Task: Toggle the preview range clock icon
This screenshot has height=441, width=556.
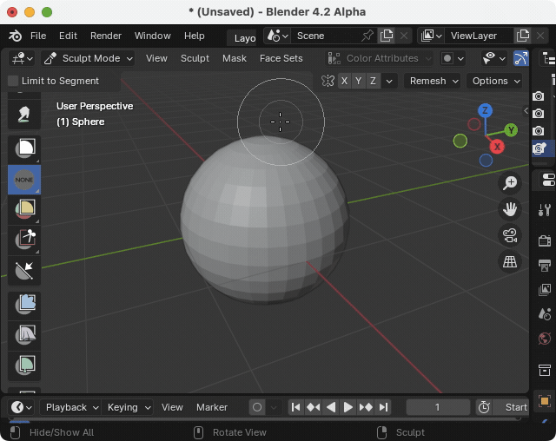Action: click(x=484, y=407)
